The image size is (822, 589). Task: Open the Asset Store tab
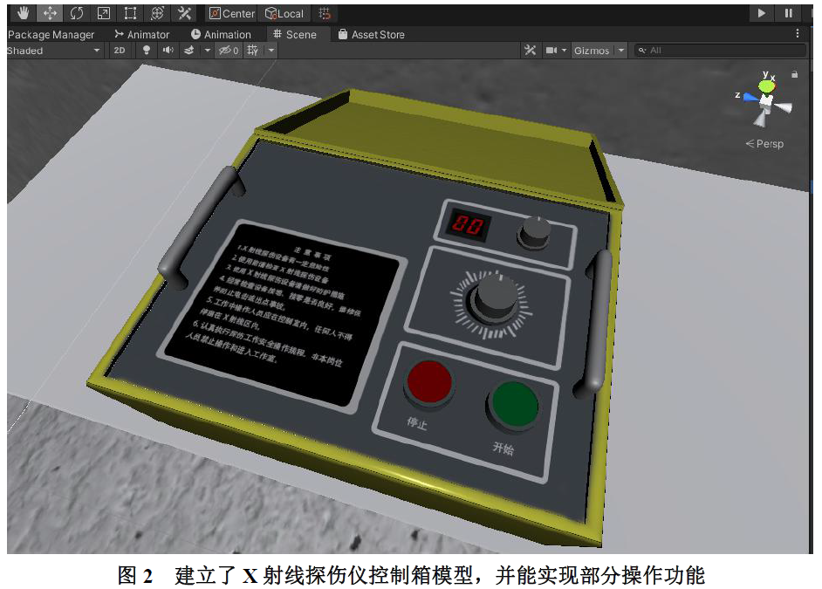tap(371, 35)
